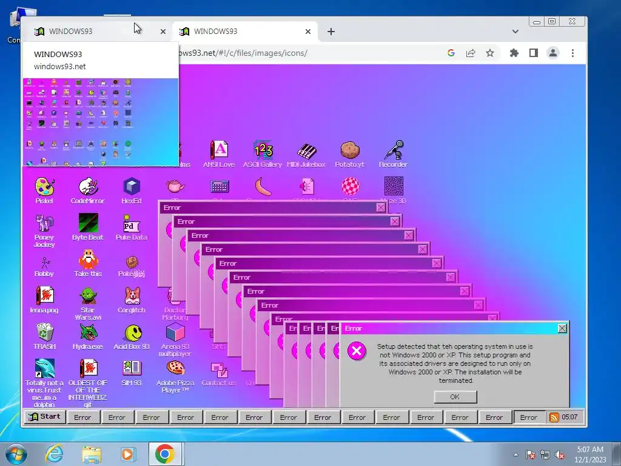The height and width of the screenshot is (466, 621).
Task: Open the Maze 3D icon
Action: (394, 186)
